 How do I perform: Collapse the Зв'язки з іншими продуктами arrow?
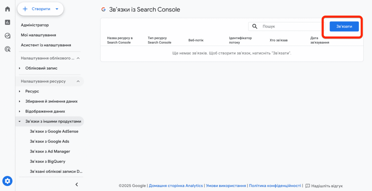pyautogui.click(x=20, y=121)
